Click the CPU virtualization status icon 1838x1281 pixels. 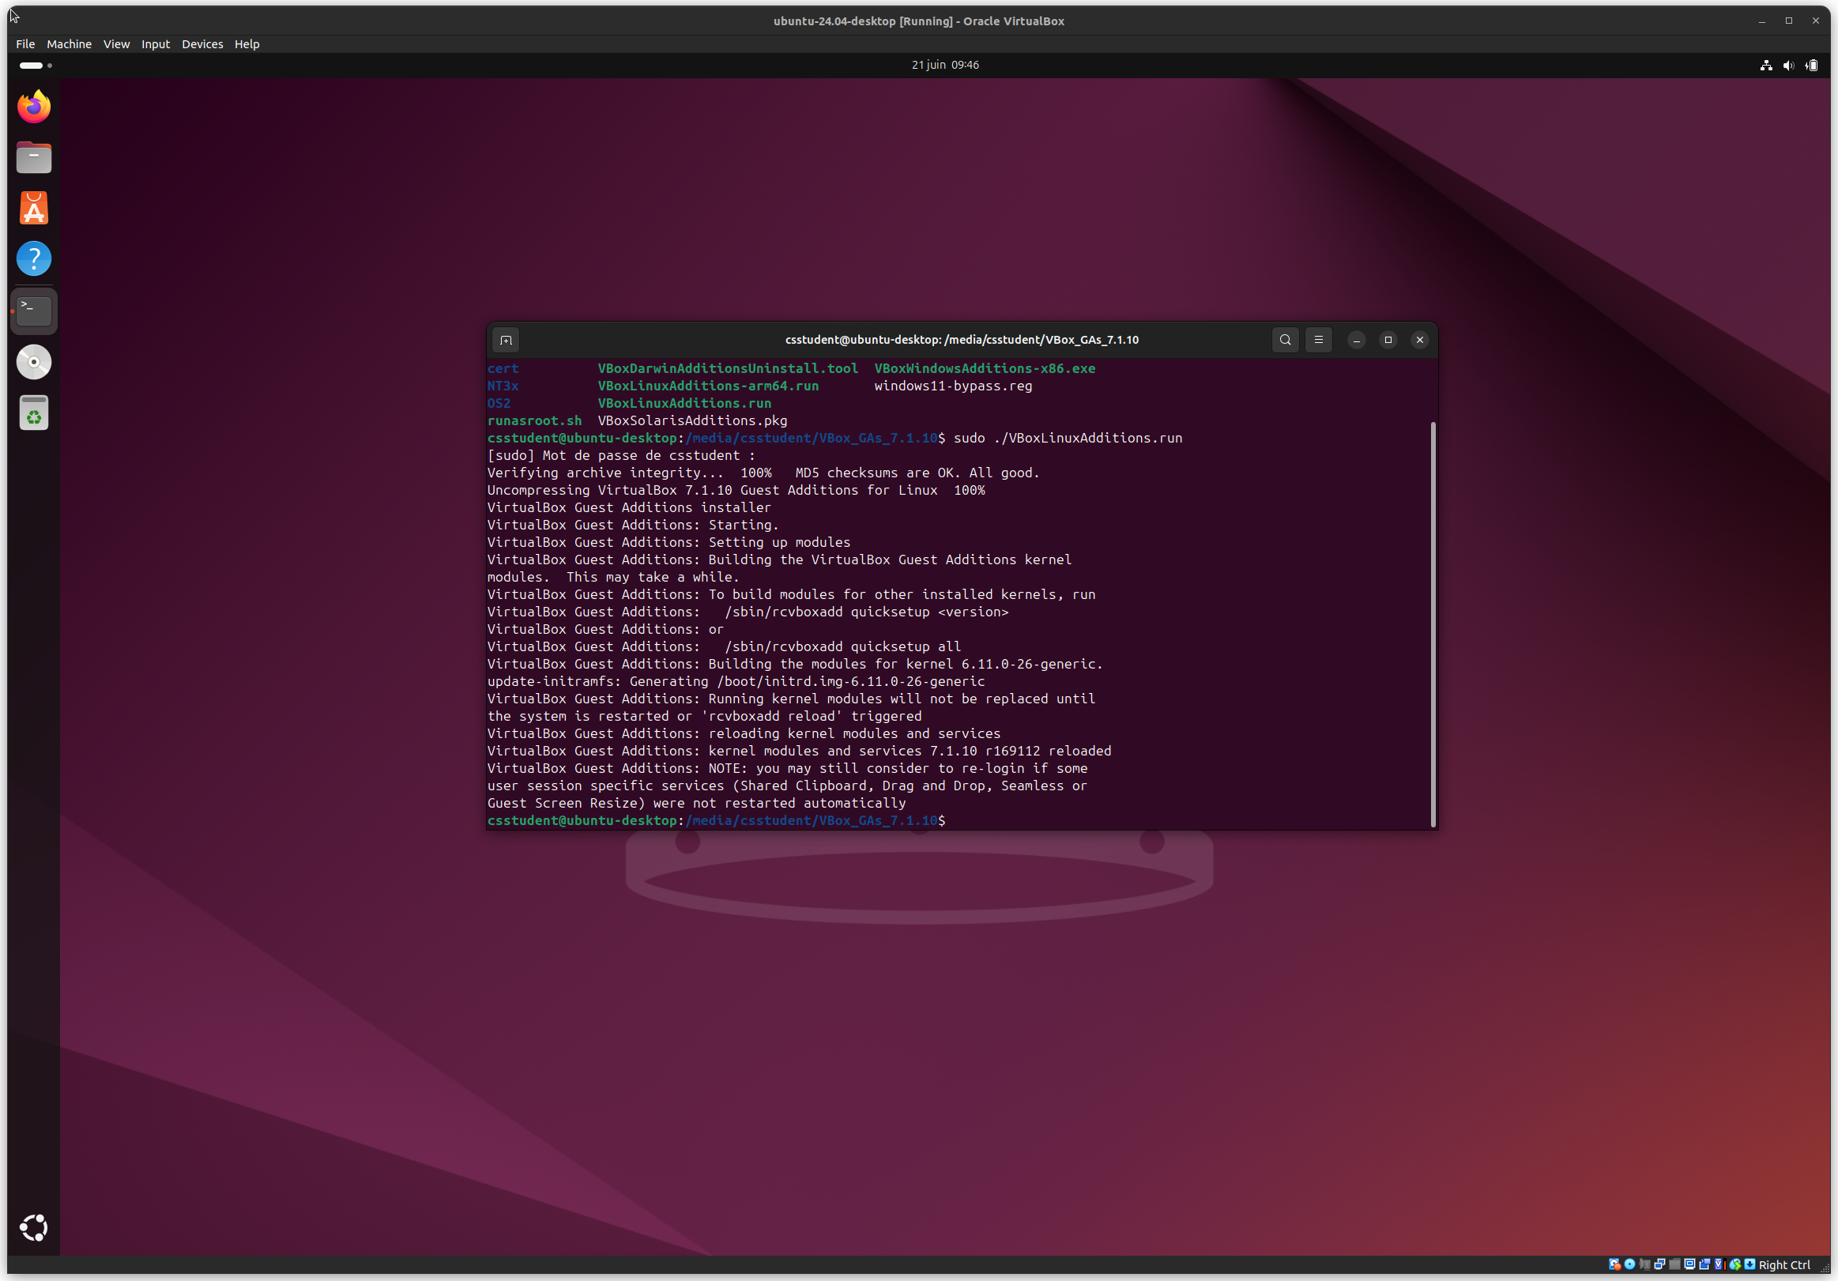(1719, 1264)
